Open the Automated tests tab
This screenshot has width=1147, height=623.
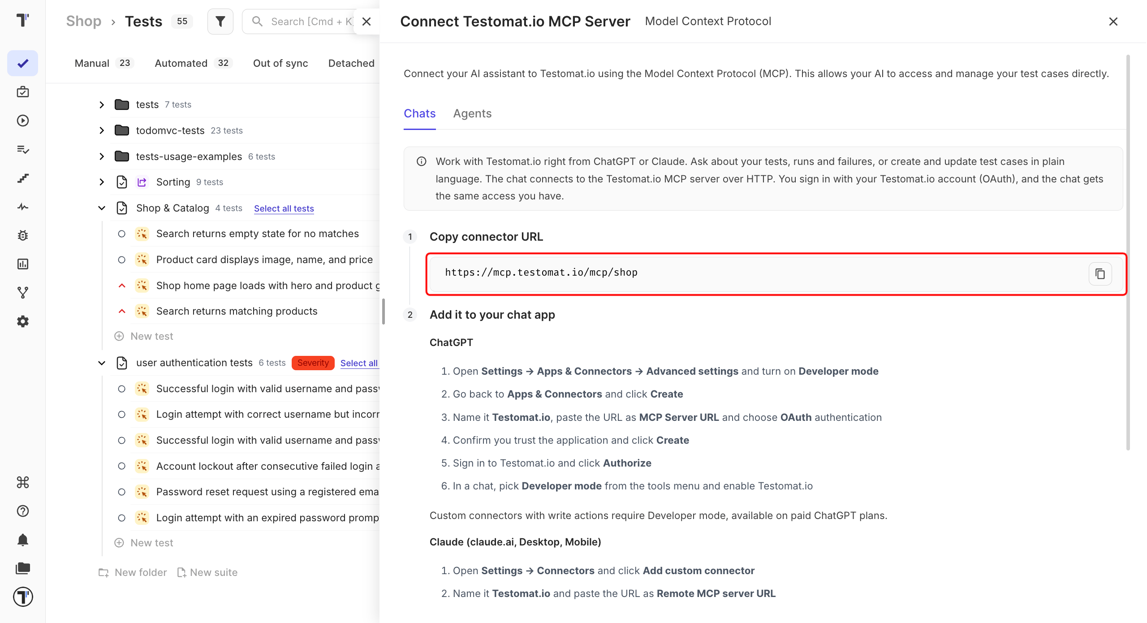point(193,63)
